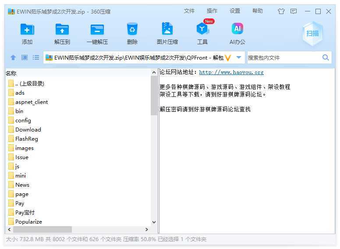Image resolution: width=340 pixels, height=249 pixels.
Task: Open the 设置 (Settings) menu
Action: [x=235, y=11]
